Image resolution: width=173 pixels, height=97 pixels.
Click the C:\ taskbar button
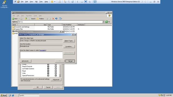[29, 95]
